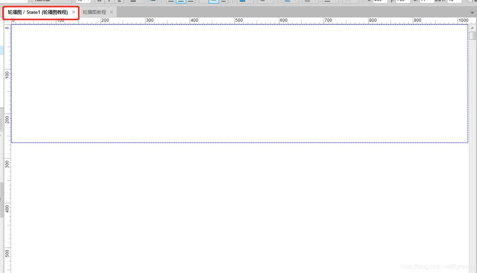Close the 轮播图 / State1 (轮播图教程) tab
The width and height of the screenshot is (477, 273).
(74, 12)
